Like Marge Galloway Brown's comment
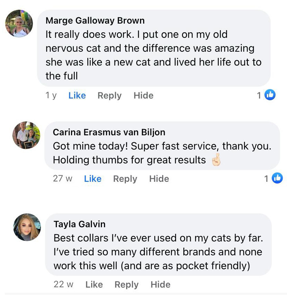This screenshot has height=298, width=287. coord(77,95)
